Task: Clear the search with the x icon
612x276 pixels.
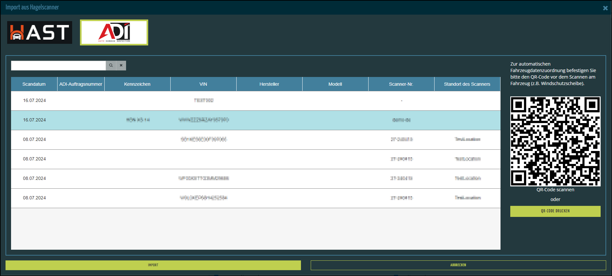Action: [x=121, y=66]
